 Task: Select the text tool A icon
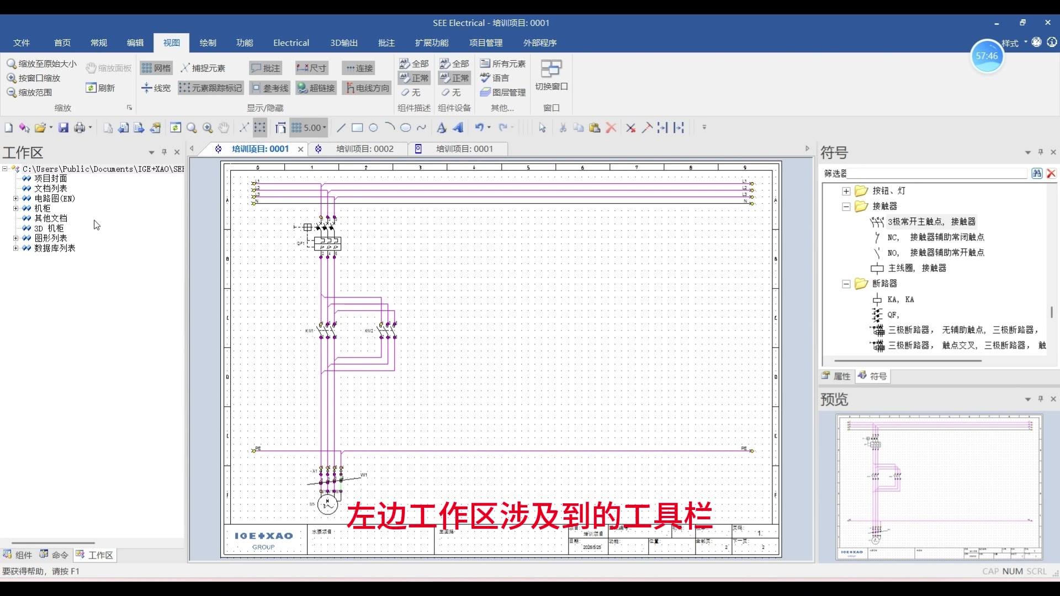tap(441, 128)
